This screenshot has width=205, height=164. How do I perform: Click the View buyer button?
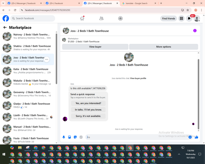(95, 47)
